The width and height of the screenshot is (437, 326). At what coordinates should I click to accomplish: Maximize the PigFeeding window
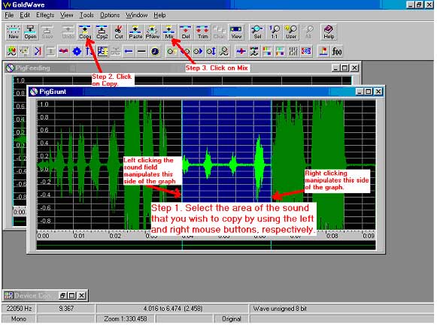pyautogui.click(x=344, y=68)
